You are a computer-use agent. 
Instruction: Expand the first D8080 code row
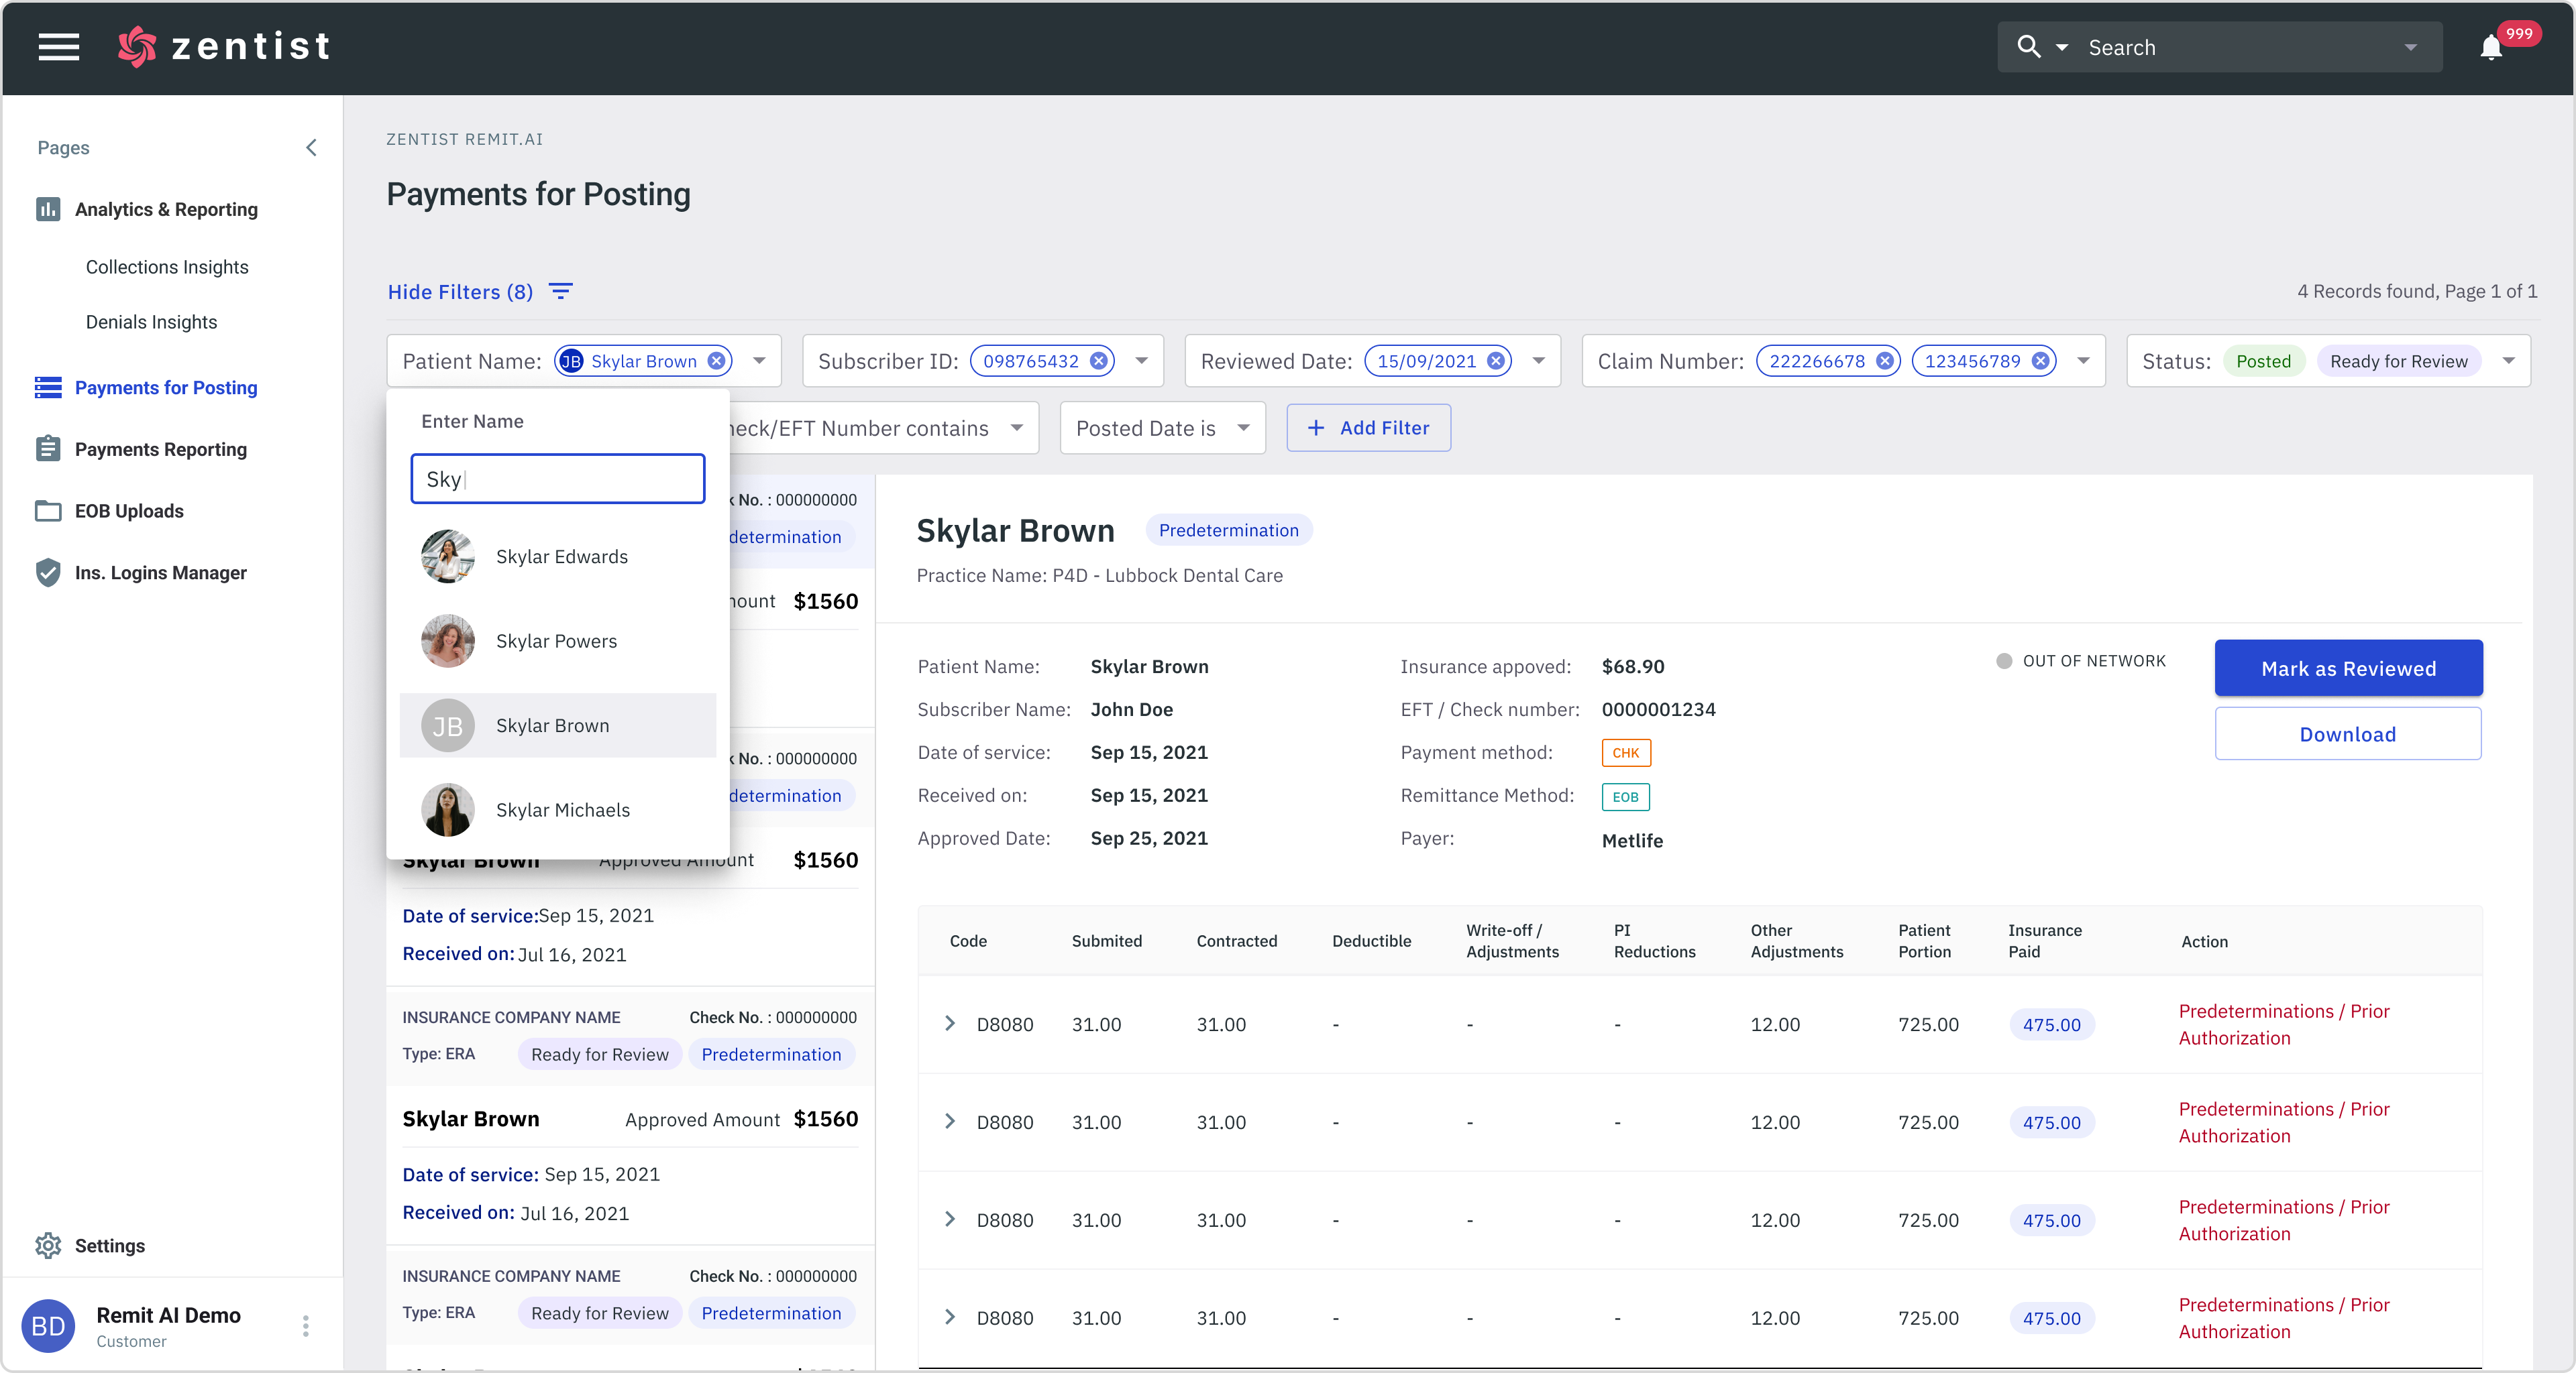click(950, 1023)
